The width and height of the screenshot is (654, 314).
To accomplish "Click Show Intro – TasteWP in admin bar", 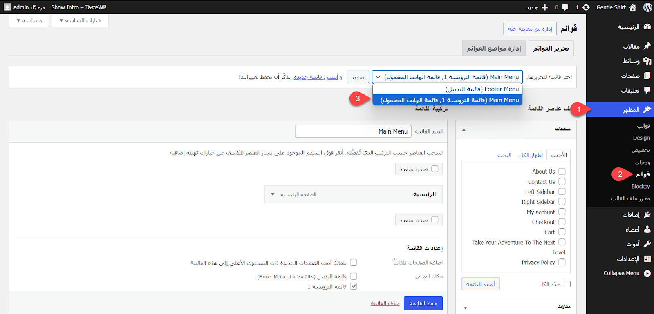I will [79, 7].
